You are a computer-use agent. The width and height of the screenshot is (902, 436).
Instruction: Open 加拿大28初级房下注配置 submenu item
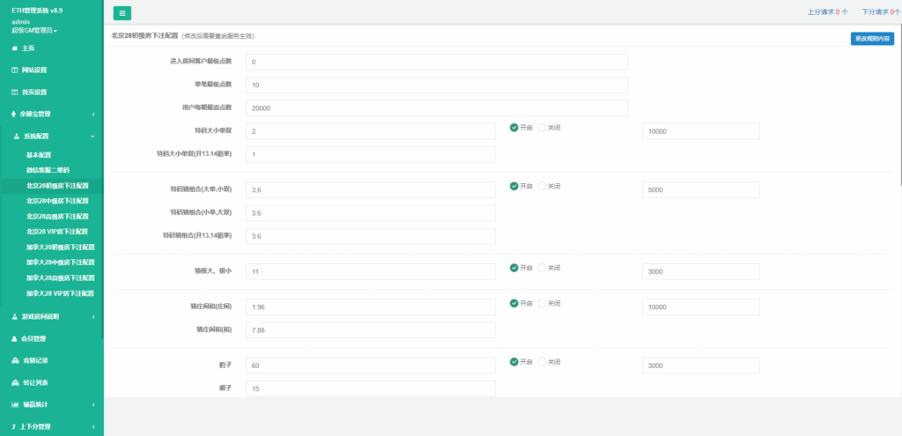pyautogui.click(x=60, y=247)
